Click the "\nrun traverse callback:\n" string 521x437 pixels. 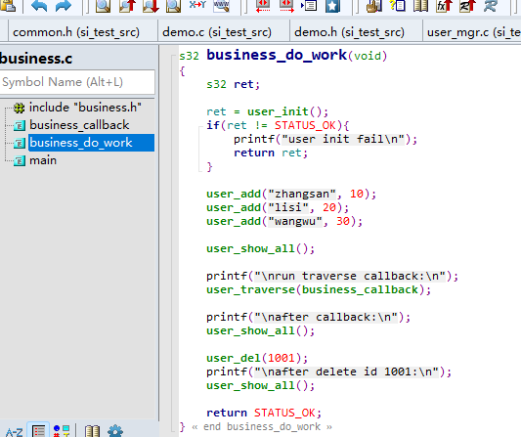tap(350, 276)
